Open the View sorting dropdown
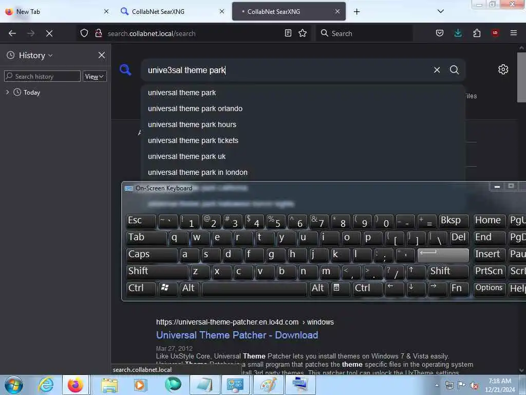The image size is (526, 395). click(95, 77)
